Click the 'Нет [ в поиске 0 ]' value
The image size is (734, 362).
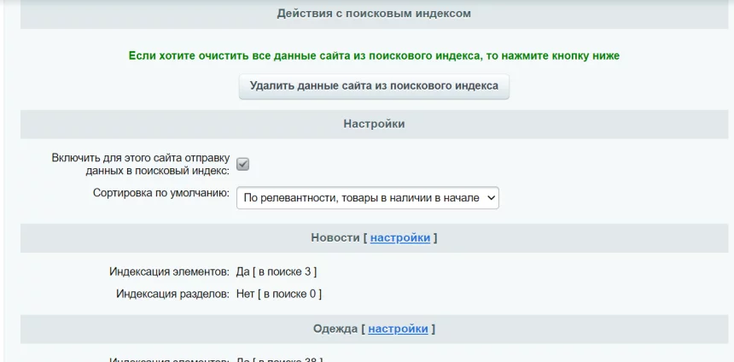[x=279, y=294]
